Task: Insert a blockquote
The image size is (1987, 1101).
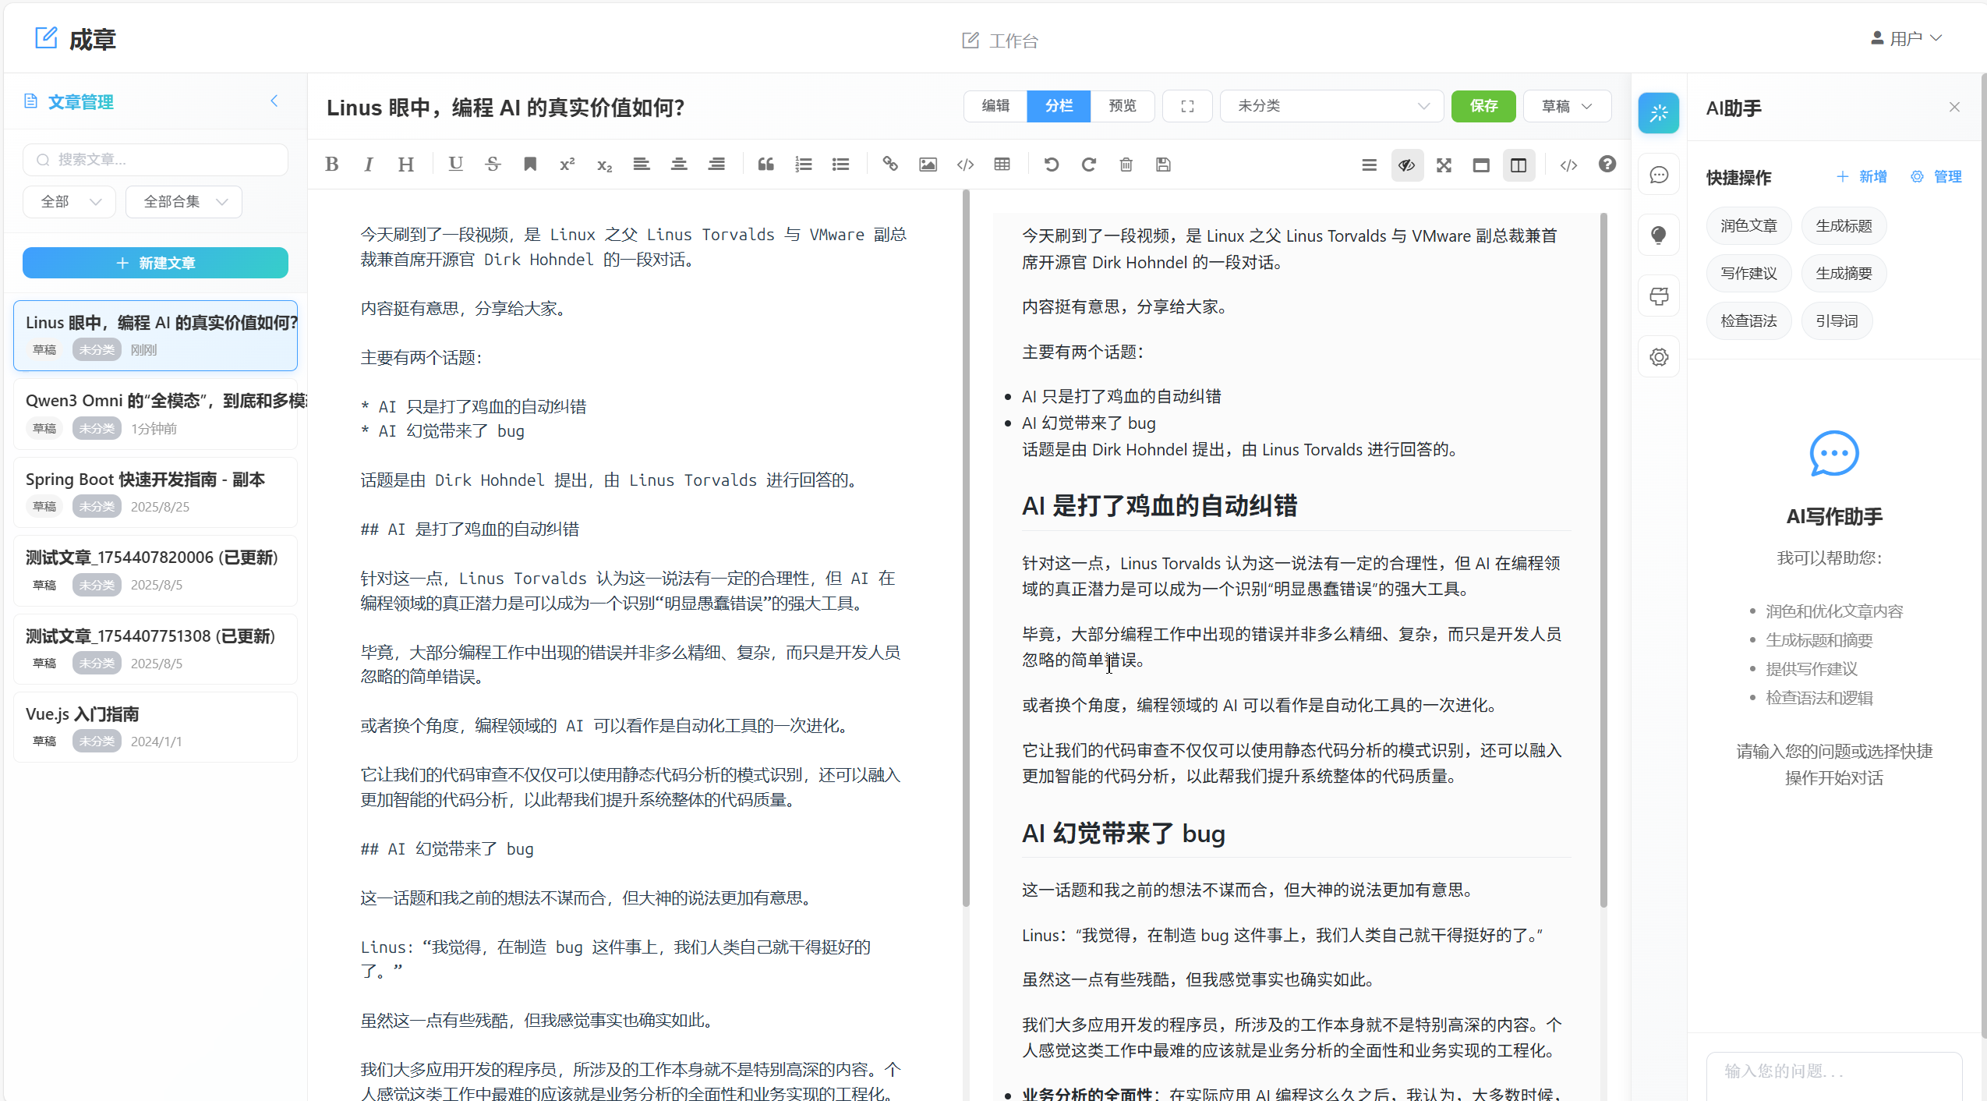Action: [x=765, y=164]
